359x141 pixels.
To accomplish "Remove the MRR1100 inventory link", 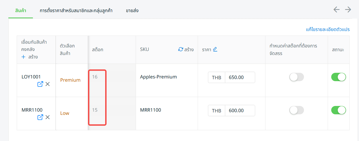I will pos(47,117).
